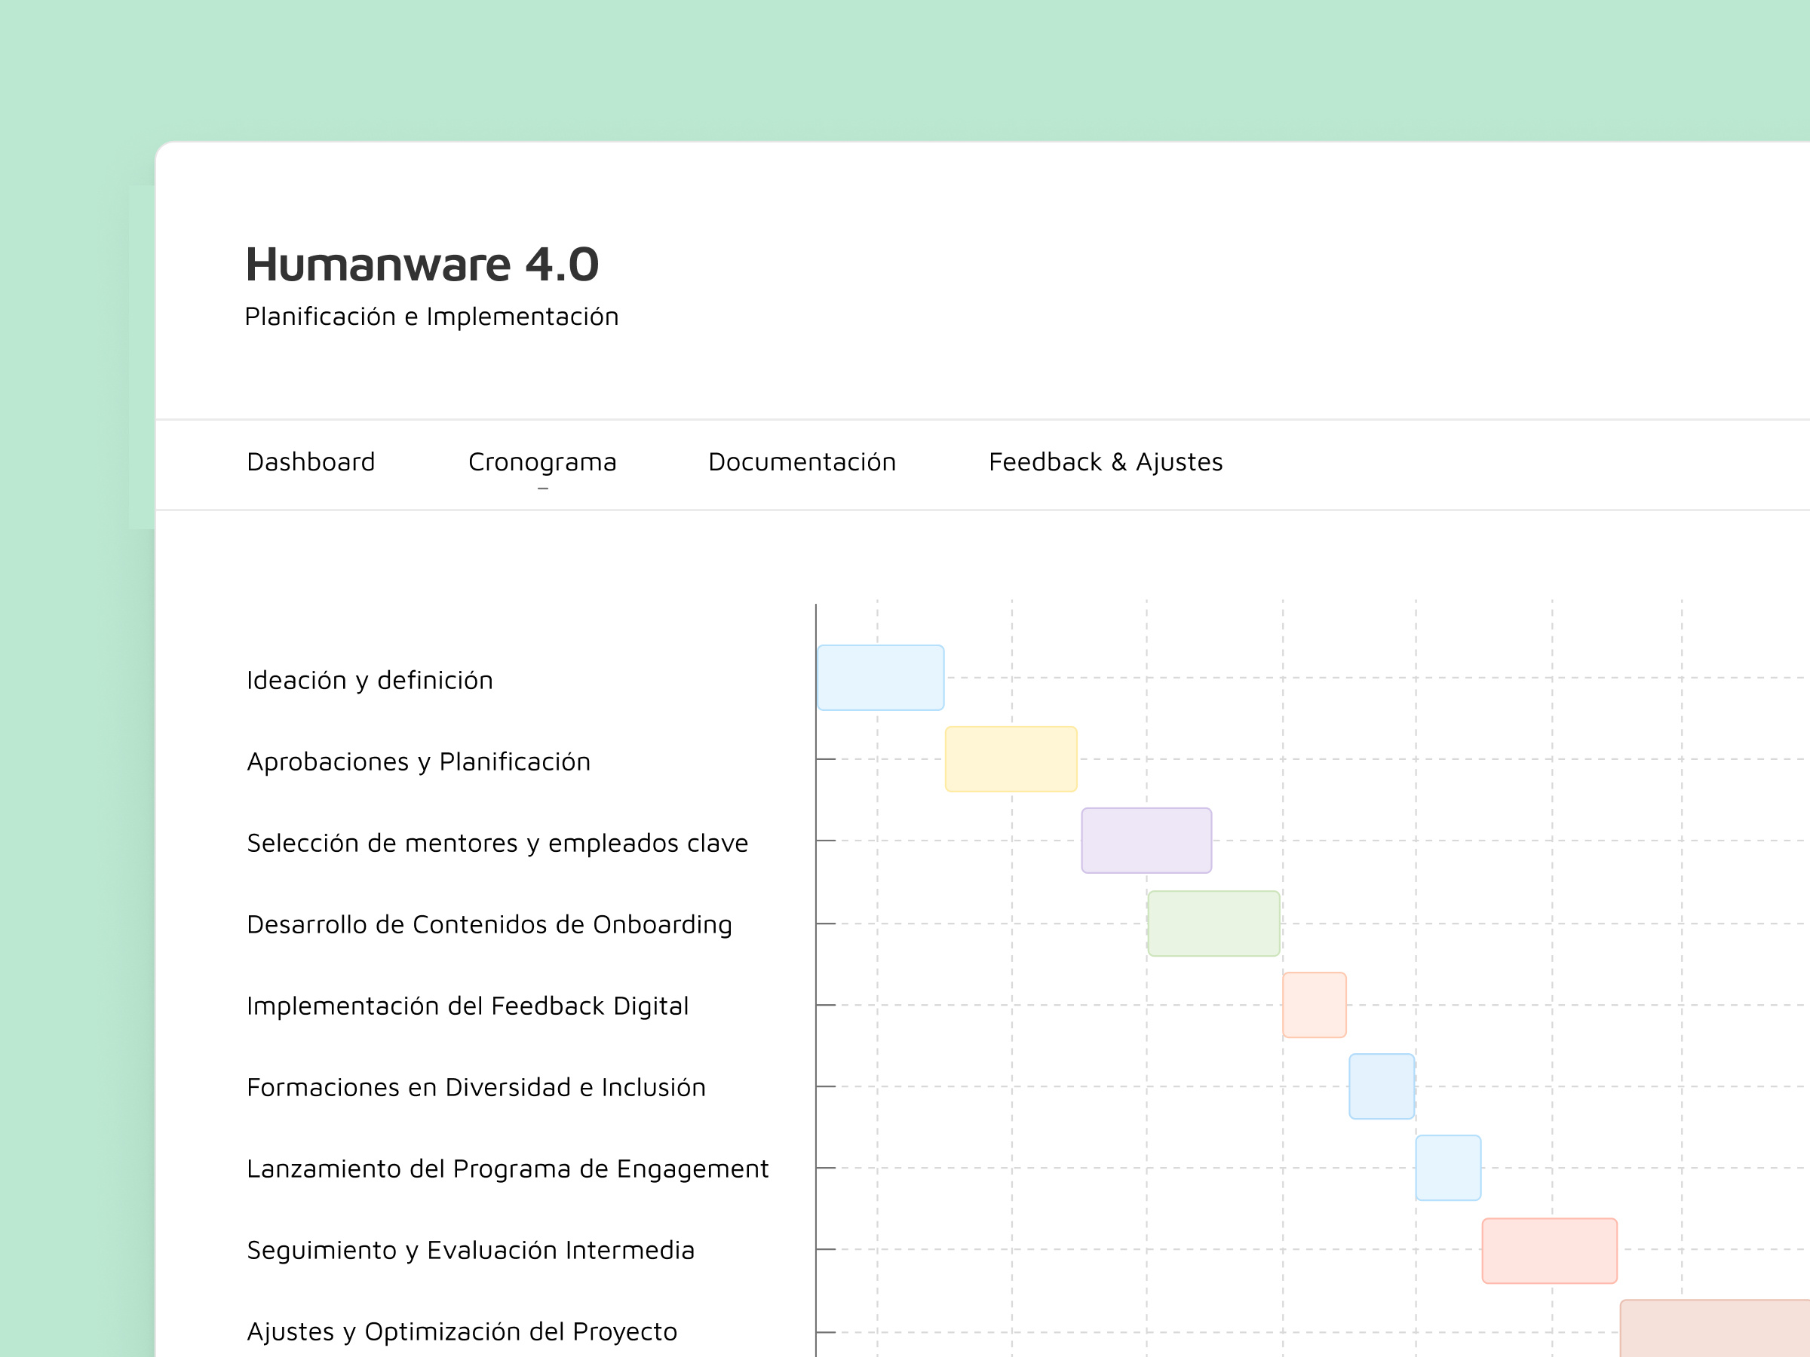The image size is (1810, 1357).
Task: Select Selección de mentores y empleados clave
Action: (498, 844)
